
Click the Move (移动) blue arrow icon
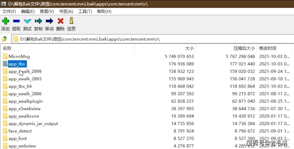49,21
